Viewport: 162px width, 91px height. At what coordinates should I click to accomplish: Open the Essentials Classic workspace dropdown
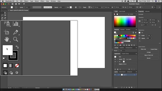pyautogui.click(x=135, y=4)
